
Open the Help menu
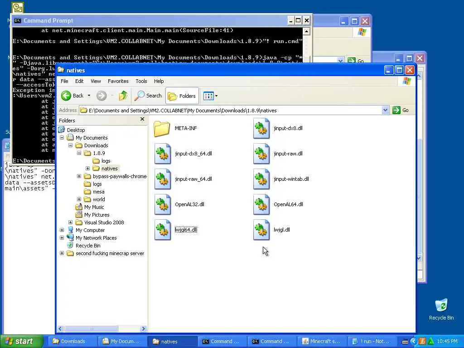(159, 81)
